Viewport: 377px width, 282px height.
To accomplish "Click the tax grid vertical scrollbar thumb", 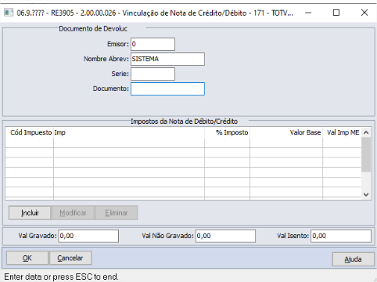I will click(366, 154).
